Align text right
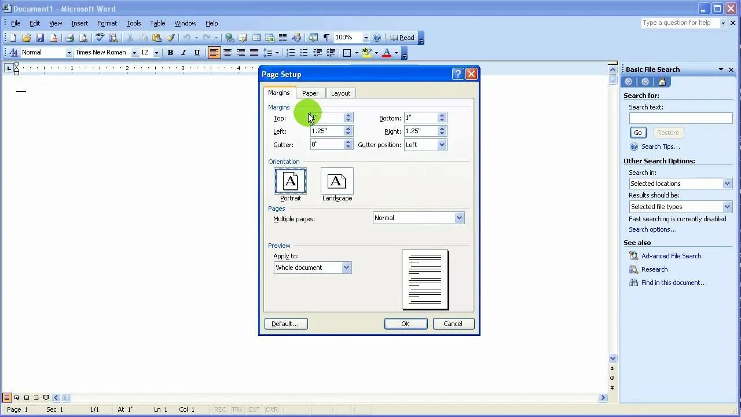Viewport: 741px width, 417px height. pyautogui.click(x=241, y=53)
